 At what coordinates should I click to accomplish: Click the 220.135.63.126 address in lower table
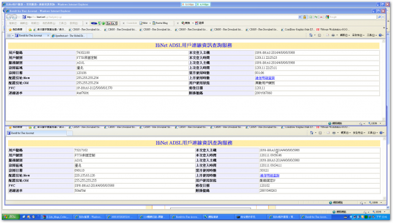(85, 175)
